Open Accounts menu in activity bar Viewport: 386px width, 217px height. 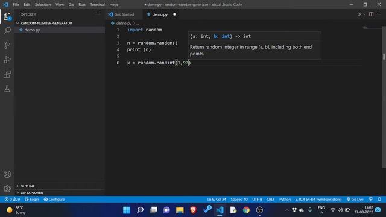pos(7,174)
